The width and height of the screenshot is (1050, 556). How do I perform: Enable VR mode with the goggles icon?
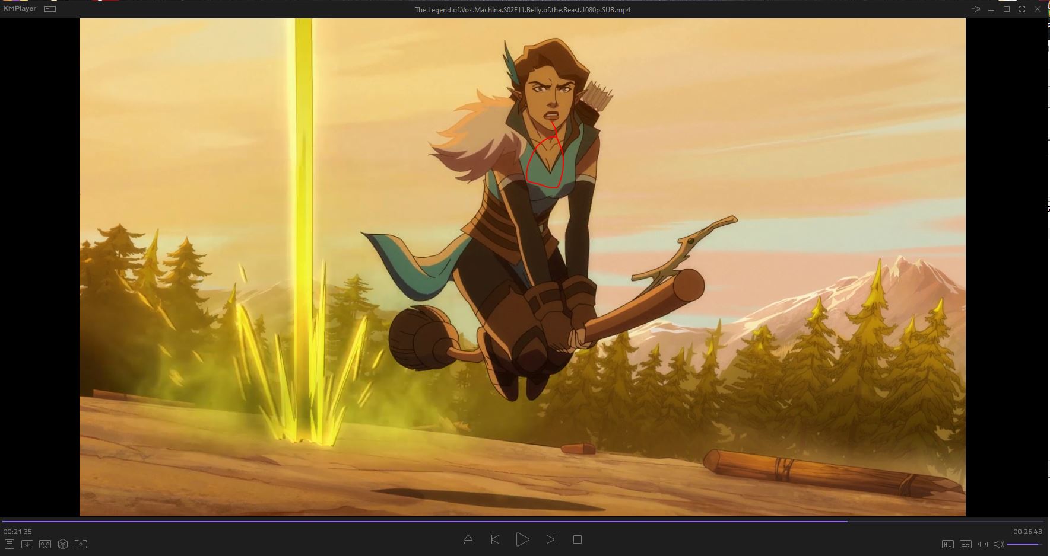pos(45,544)
